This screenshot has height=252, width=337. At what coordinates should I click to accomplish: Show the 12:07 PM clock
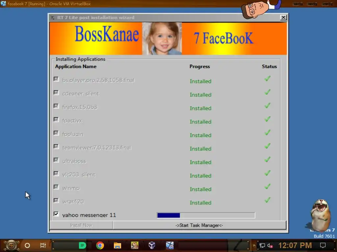point(295,245)
